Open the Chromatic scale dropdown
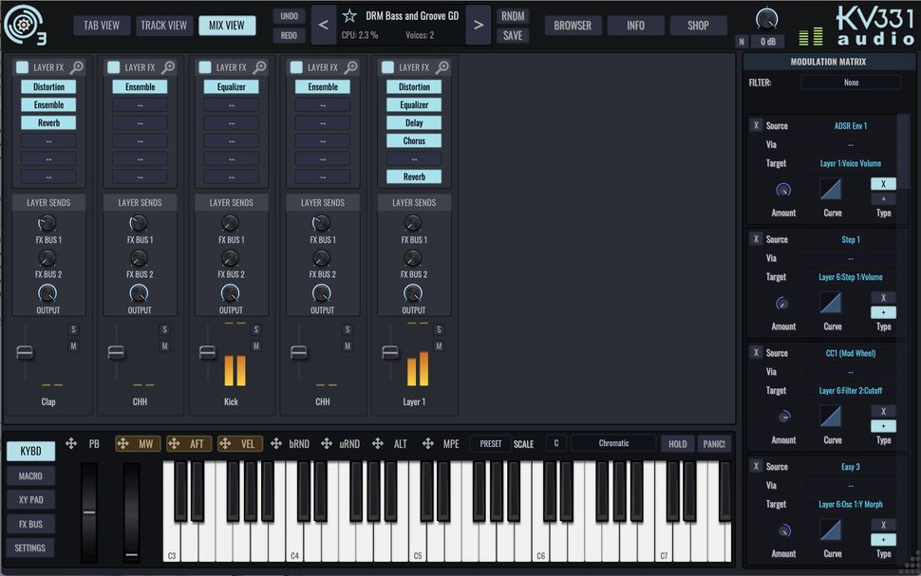This screenshot has height=576, width=921. pyautogui.click(x=611, y=442)
